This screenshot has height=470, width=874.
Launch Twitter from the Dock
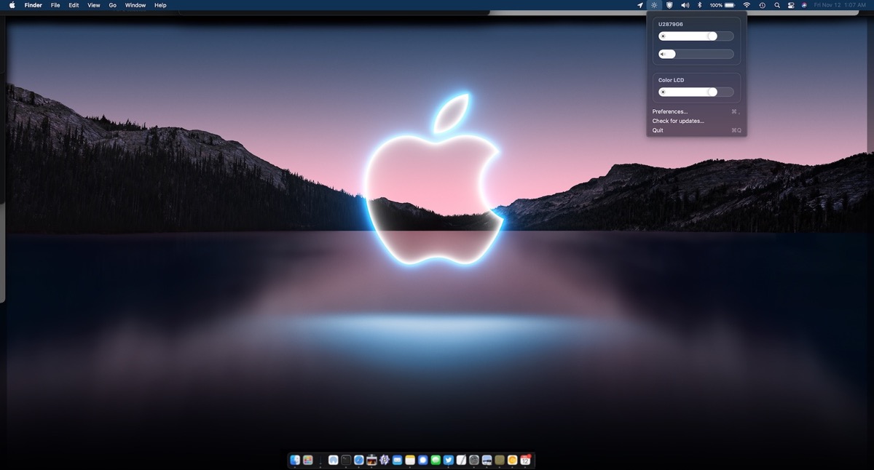pyautogui.click(x=448, y=460)
